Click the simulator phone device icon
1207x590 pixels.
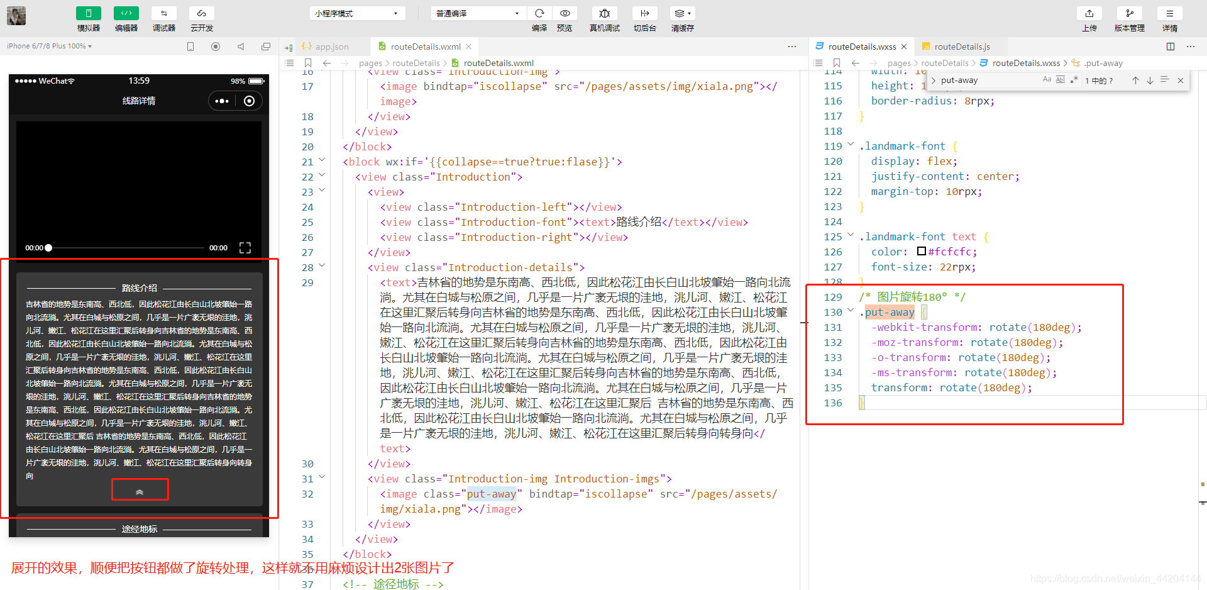point(190,47)
